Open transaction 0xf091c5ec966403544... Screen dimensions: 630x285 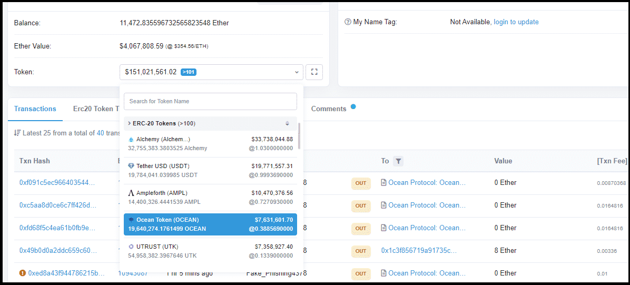(57, 182)
